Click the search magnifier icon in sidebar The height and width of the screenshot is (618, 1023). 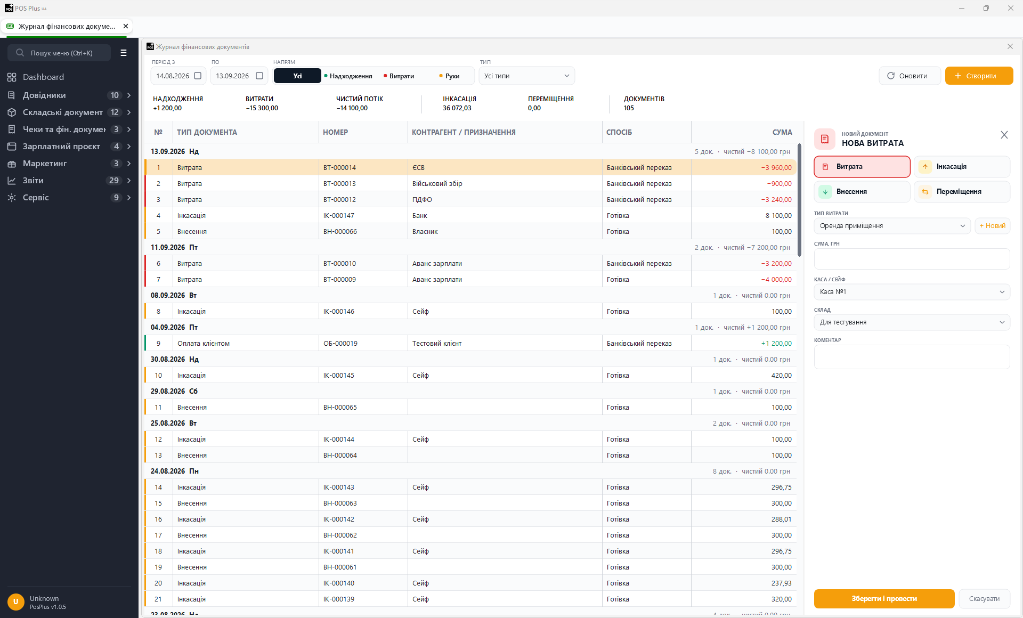coord(20,53)
